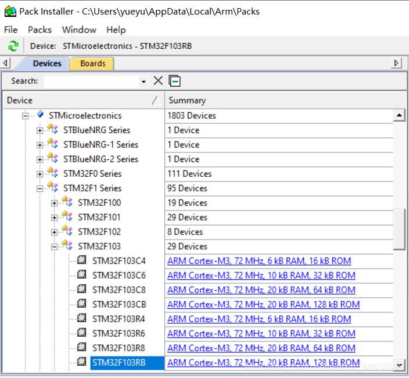Click the scroll down arrow of device list
This screenshot has height=378, width=409.
click(x=399, y=365)
